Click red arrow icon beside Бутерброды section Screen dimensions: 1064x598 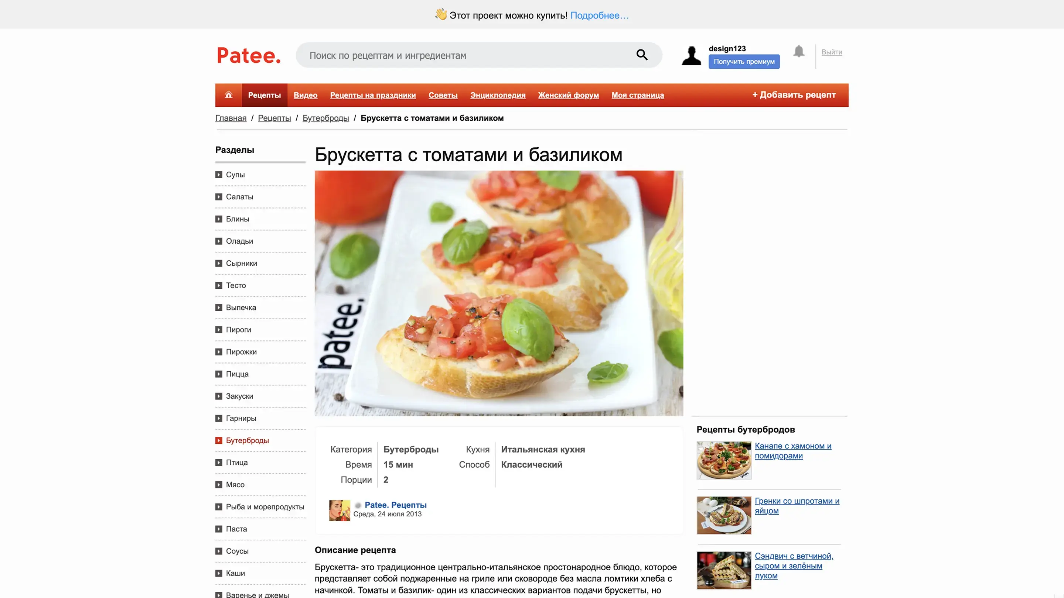pyautogui.click(x=219, y=440)
